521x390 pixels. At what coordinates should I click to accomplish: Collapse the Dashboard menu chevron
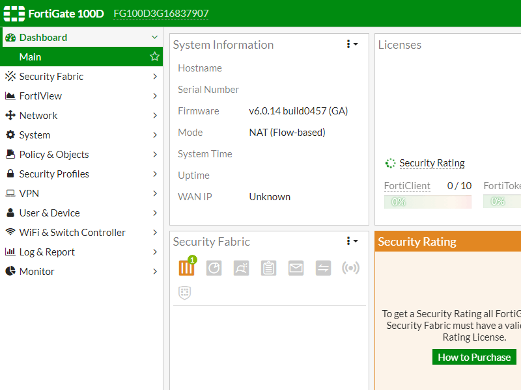(154, 37)
